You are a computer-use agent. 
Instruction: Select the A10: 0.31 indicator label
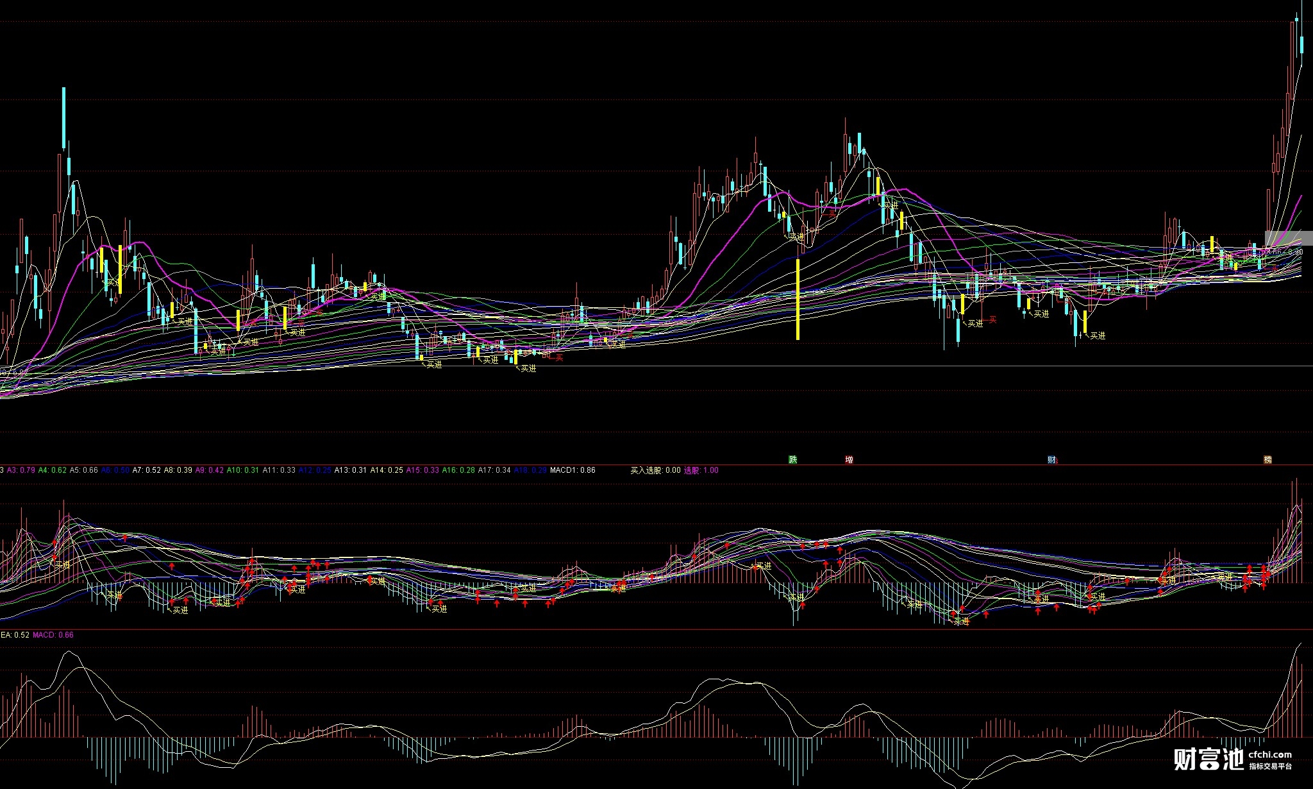pos(243,470)
